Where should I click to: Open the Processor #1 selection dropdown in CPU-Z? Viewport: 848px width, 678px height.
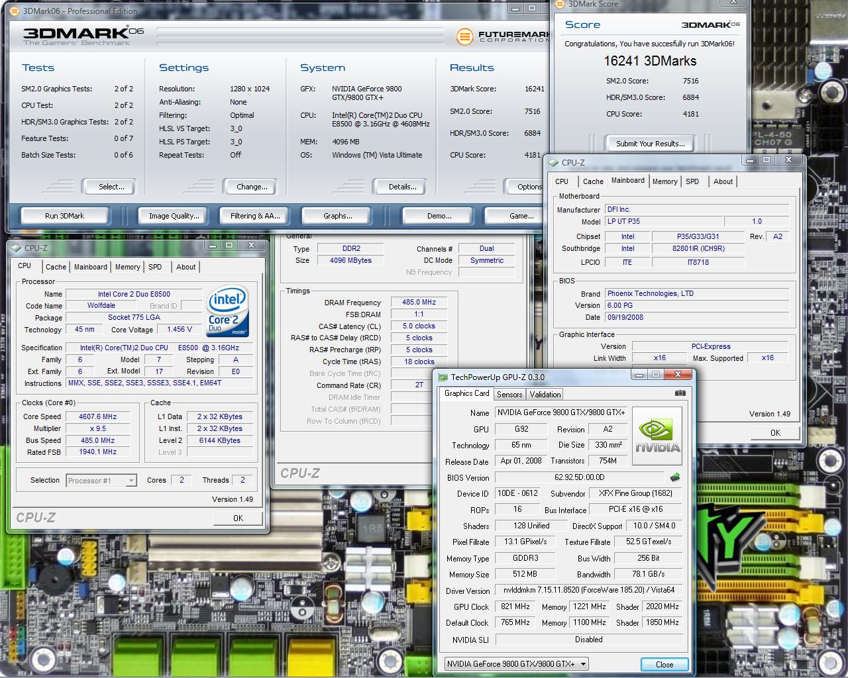coord(131,481)
